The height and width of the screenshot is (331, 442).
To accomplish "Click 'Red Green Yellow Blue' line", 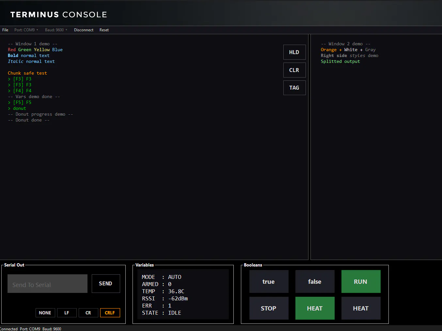I will click(35, 50).
